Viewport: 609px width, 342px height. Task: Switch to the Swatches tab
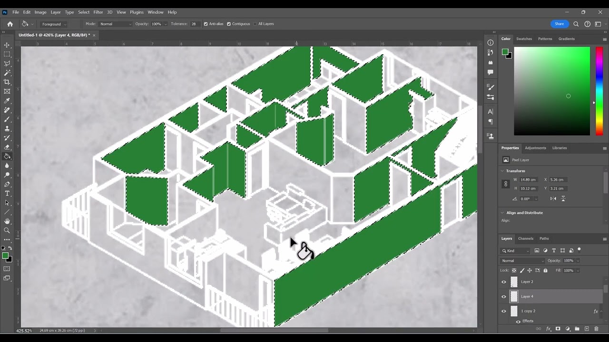524,39
